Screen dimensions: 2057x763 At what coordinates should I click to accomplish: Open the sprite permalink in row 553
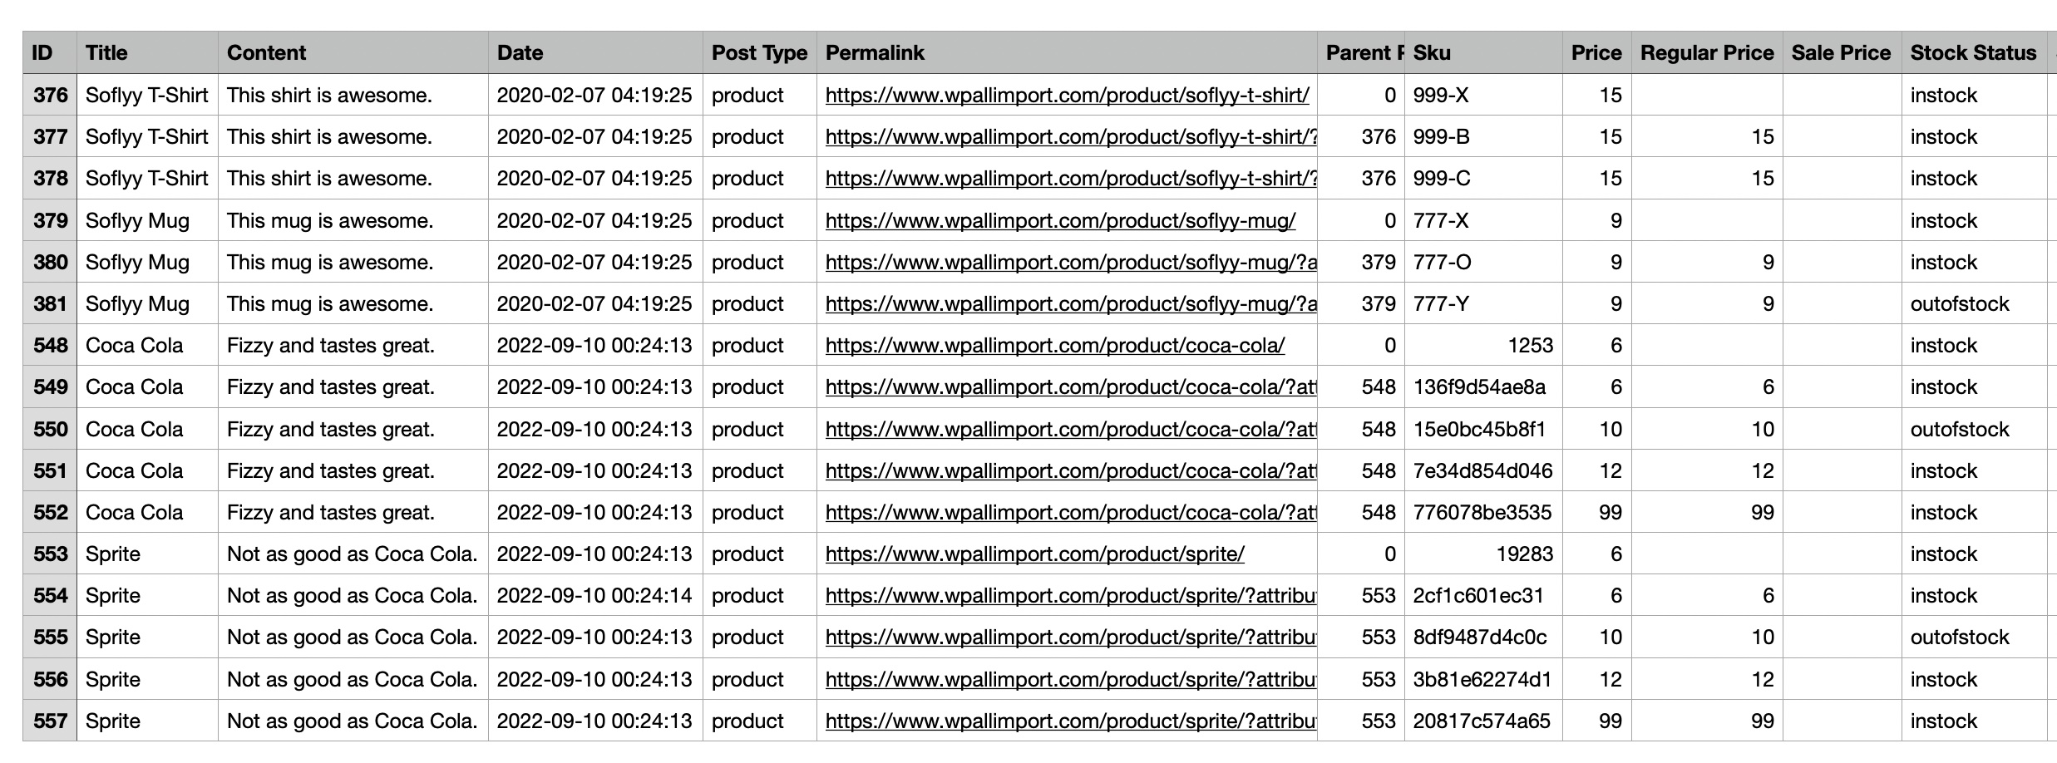(1034, 554)
